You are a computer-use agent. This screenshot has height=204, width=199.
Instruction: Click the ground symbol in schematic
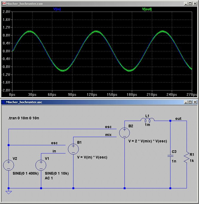[x=8, y=192]
